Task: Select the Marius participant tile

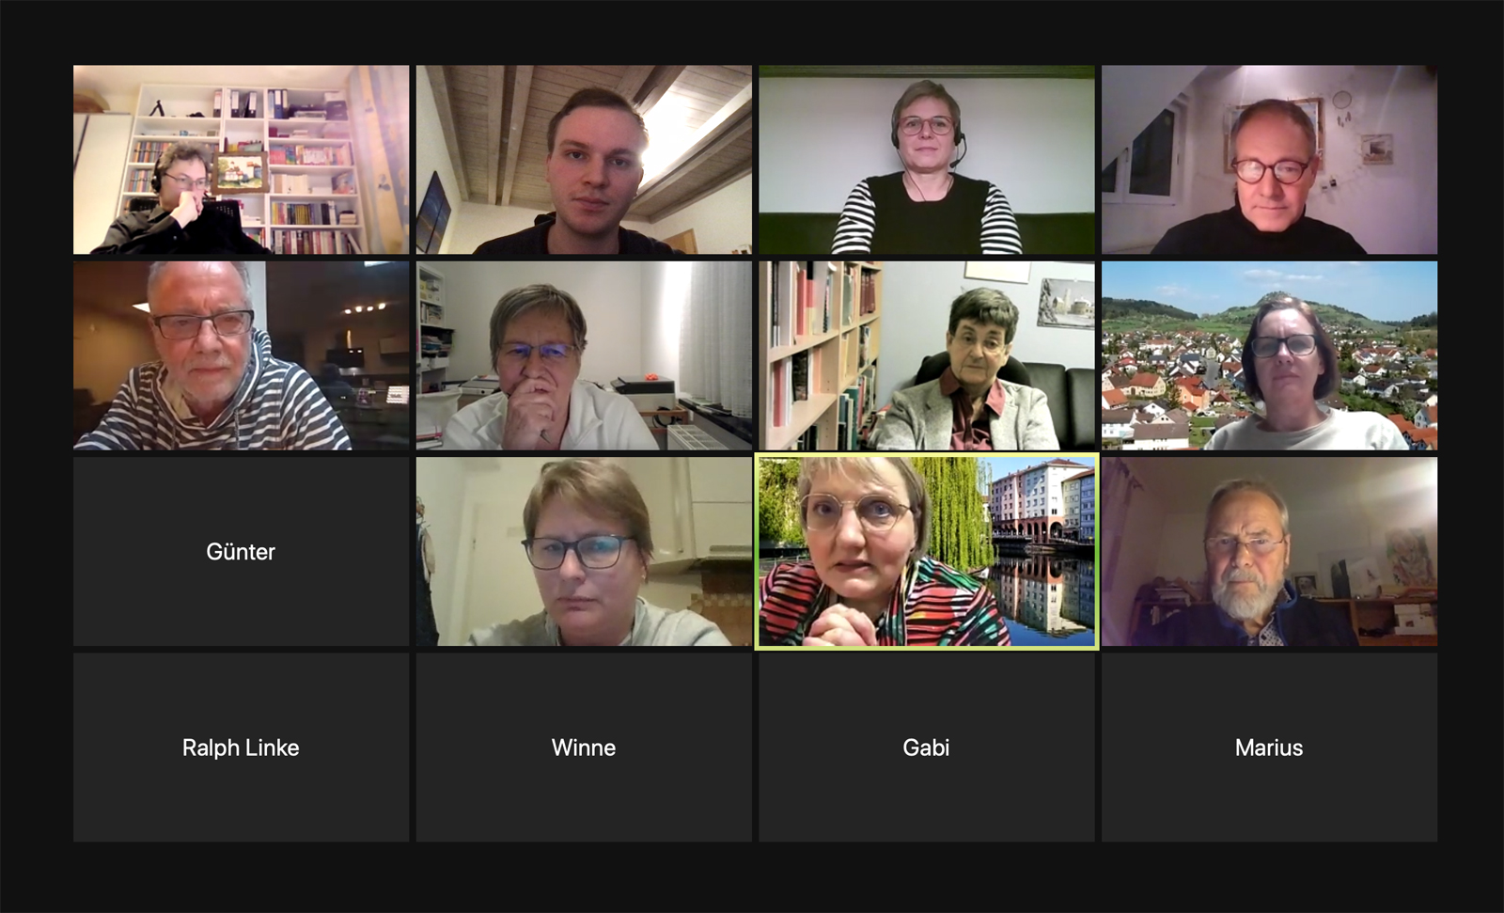Action: 1269,747
